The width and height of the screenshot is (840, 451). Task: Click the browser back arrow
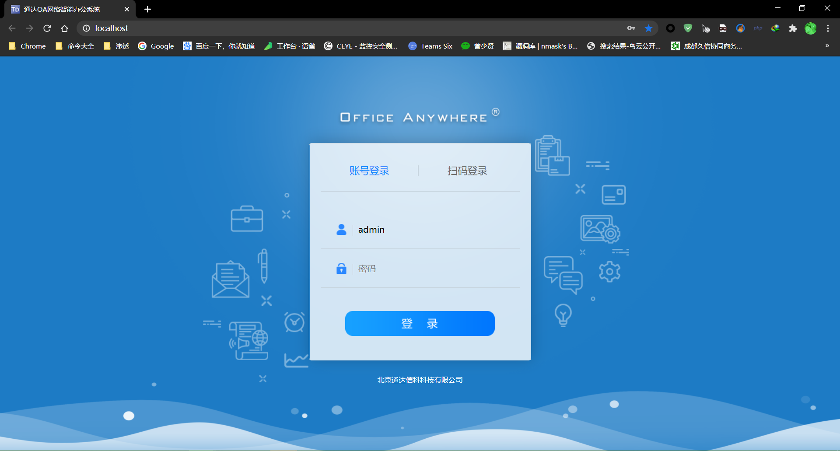tap(12, 28)
